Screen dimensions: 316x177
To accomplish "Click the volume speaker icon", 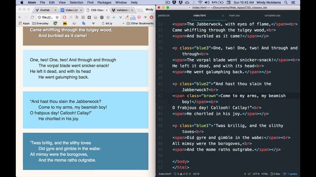I will pos(207,2).
